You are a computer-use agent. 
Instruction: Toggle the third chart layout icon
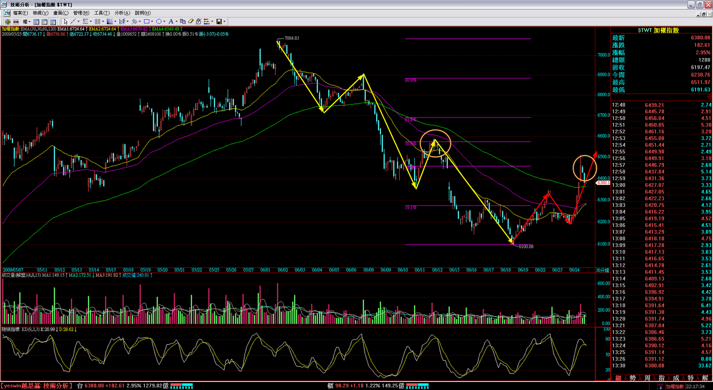tap(53, 22)
